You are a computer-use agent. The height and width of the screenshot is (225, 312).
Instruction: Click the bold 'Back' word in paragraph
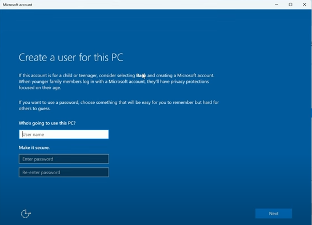(x=141, y=75)
